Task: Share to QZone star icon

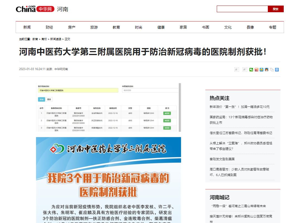Action: click(x=261, y=70)
